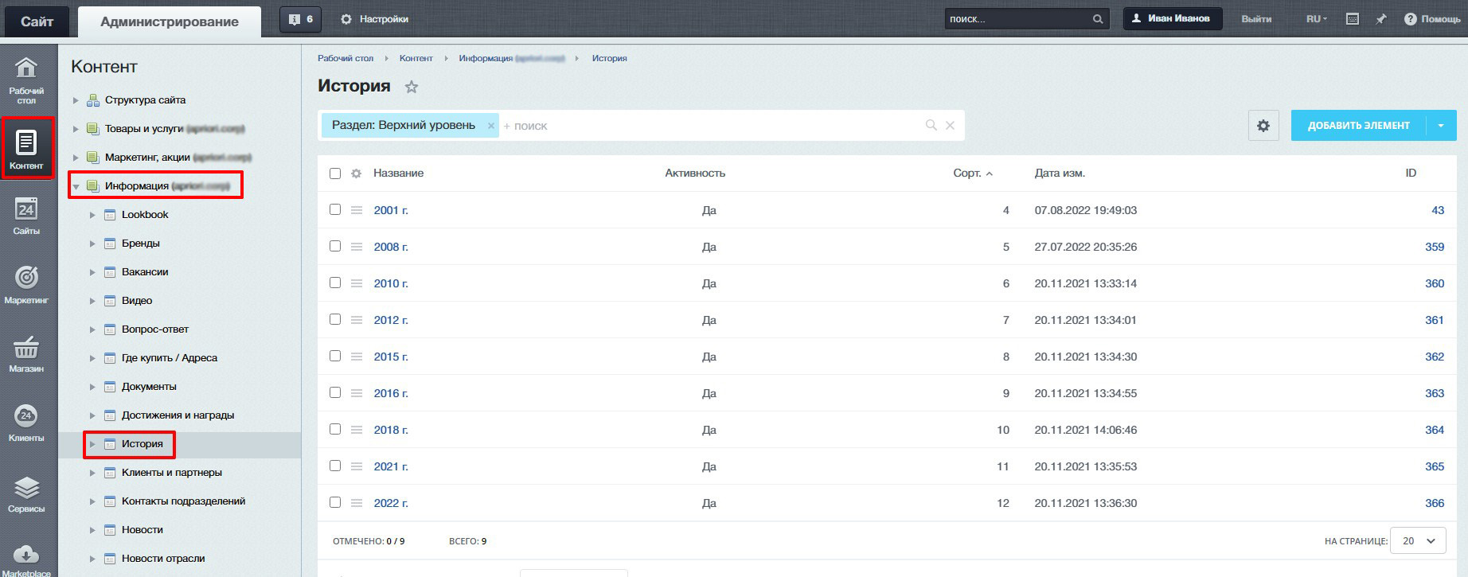Check the box for 2015 г. row
1468x577 pixels.
click(x=335, y=356)
